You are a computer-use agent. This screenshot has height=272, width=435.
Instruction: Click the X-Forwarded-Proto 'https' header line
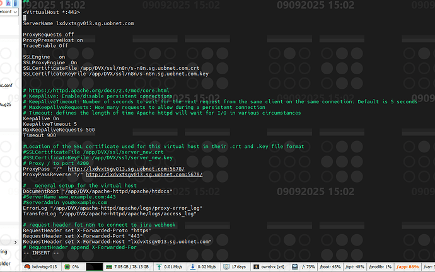(x=88, y=230)
